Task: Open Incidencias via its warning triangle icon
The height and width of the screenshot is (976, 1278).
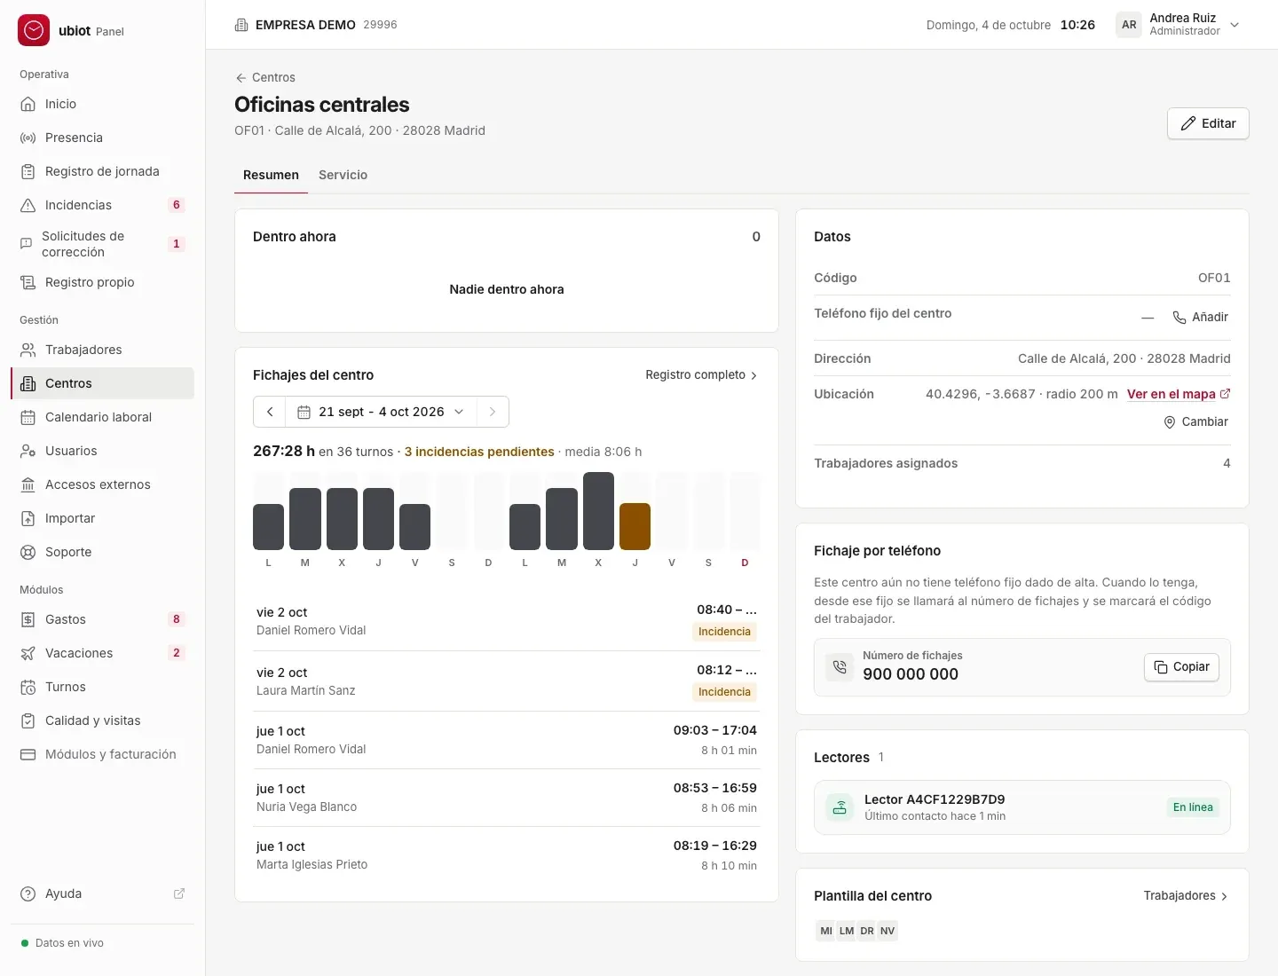Action: click(x=28, y=205)
